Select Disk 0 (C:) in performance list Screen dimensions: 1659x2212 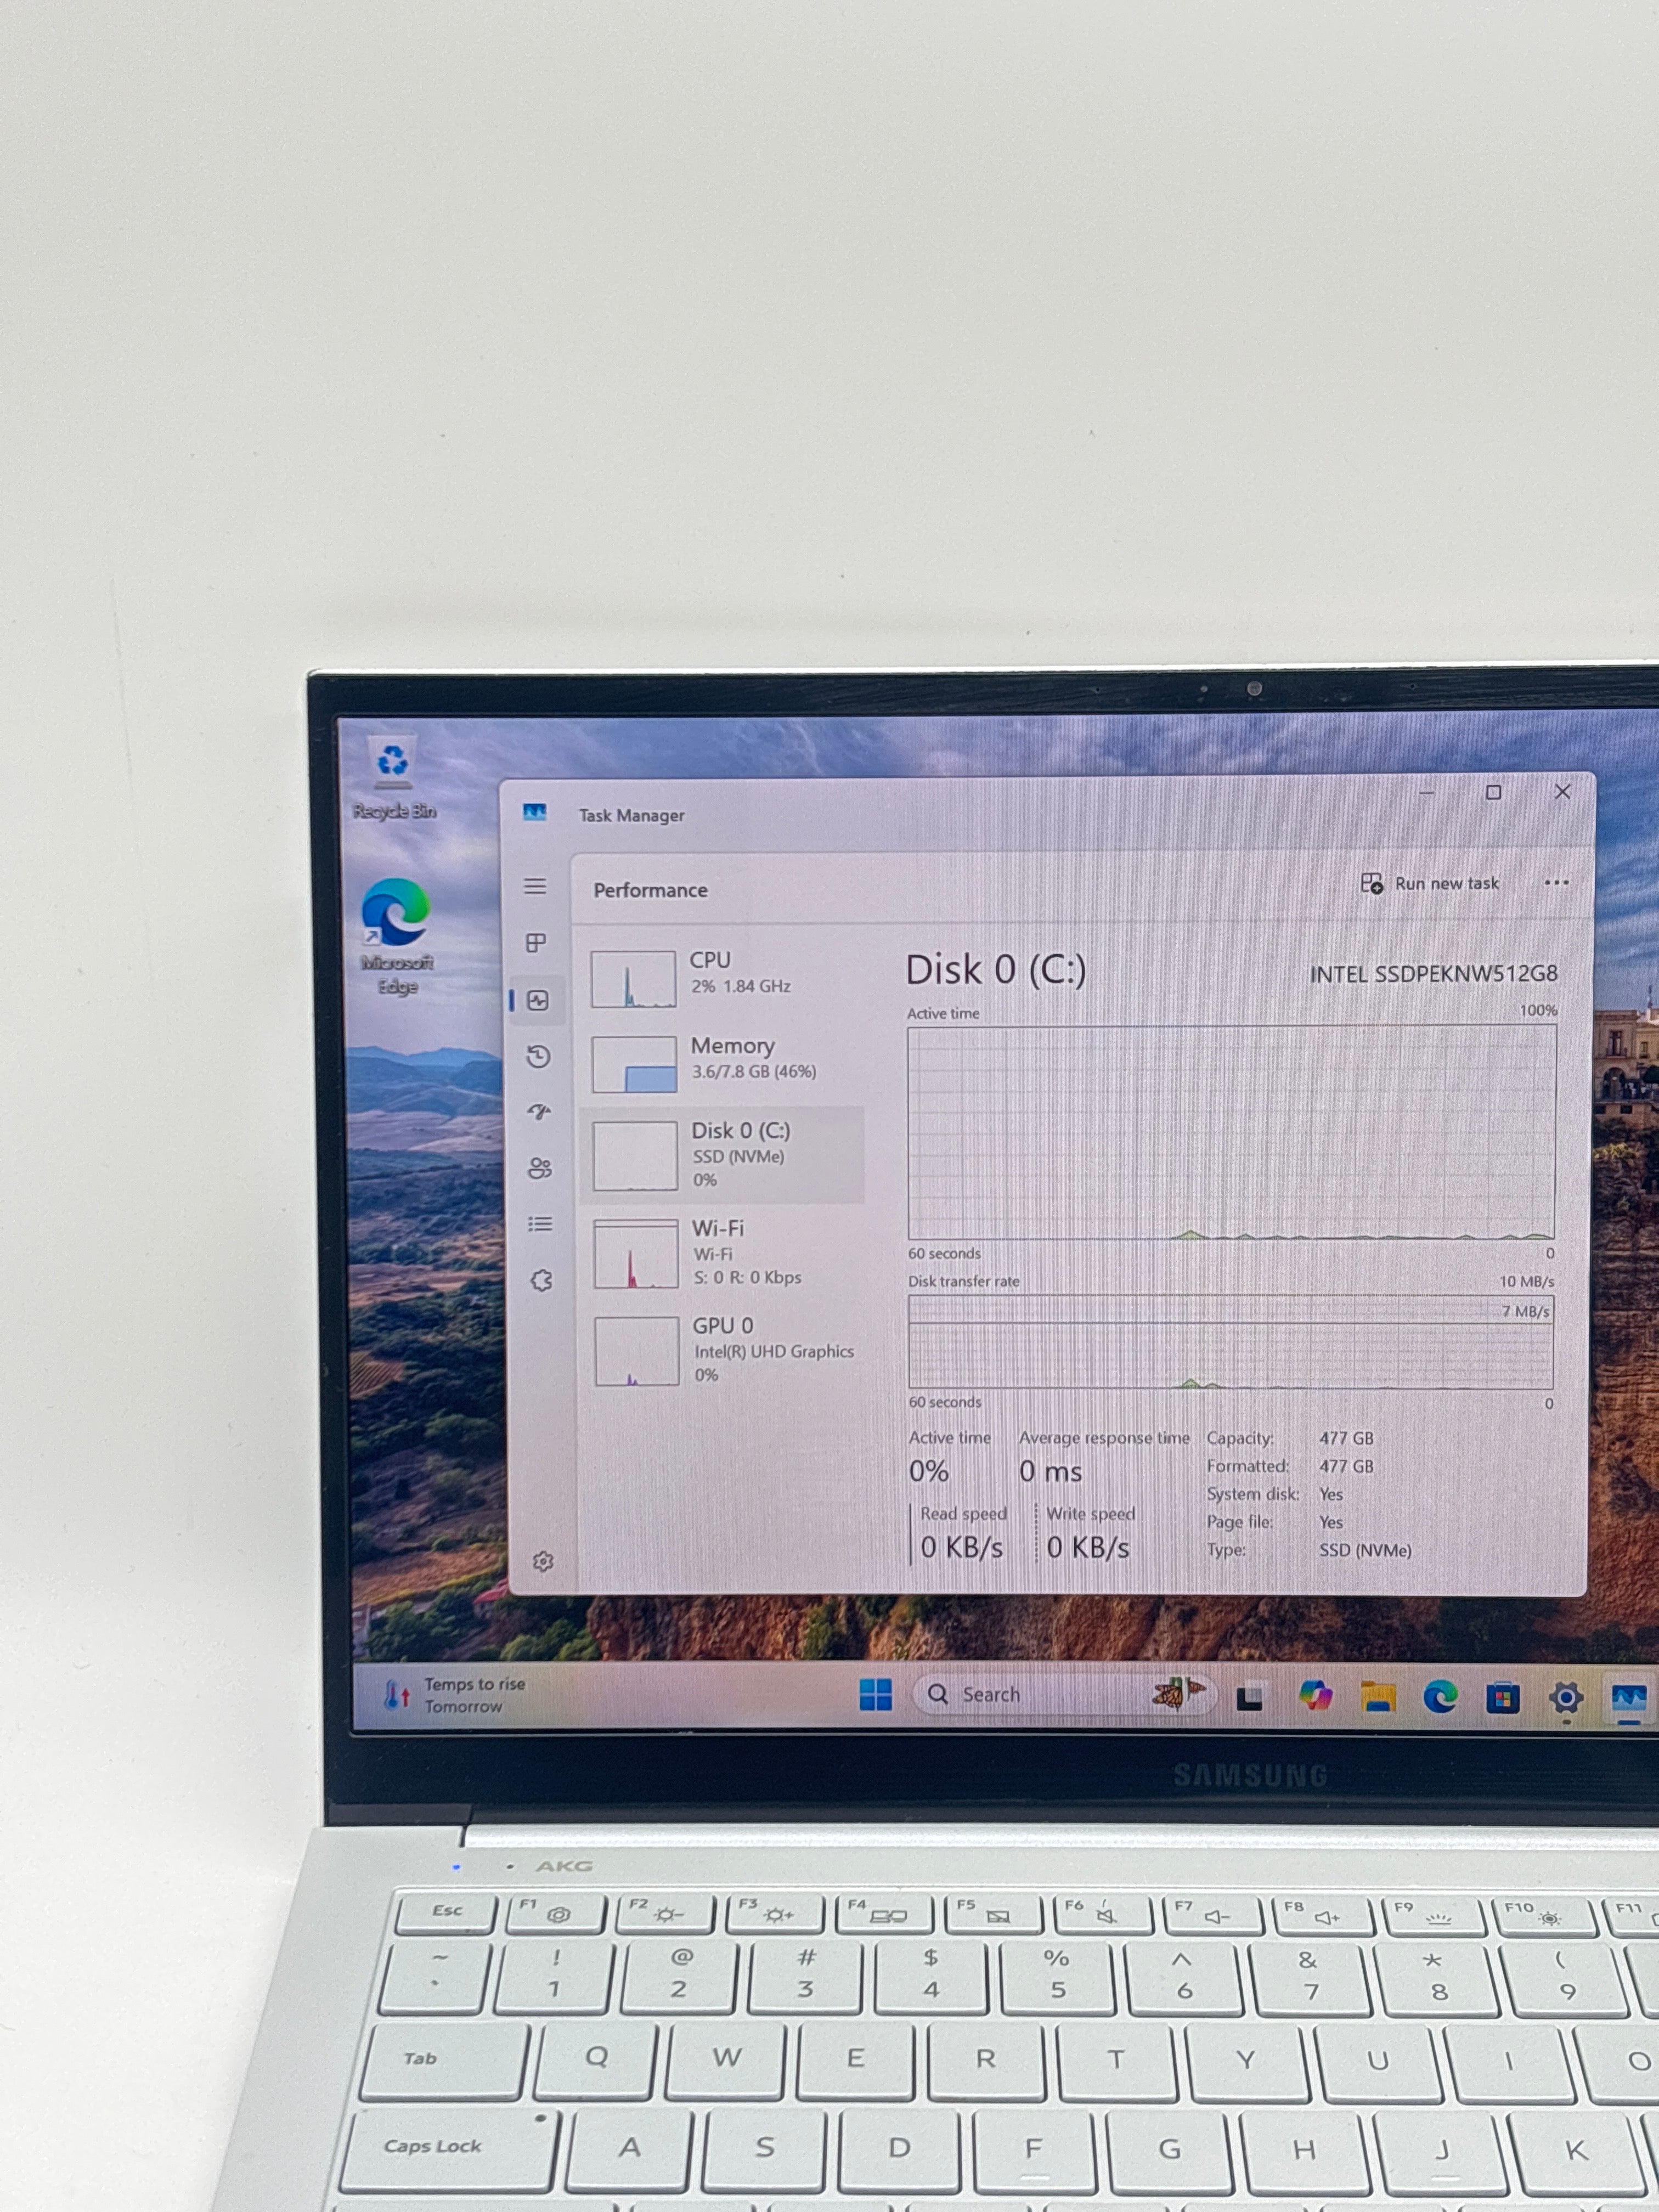pyautogui.click(x=723, y=1155)
